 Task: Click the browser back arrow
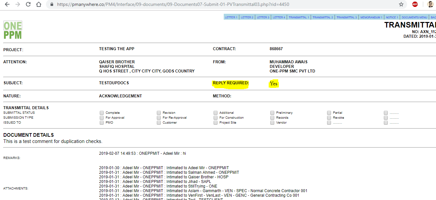click(x=7, y=5)
